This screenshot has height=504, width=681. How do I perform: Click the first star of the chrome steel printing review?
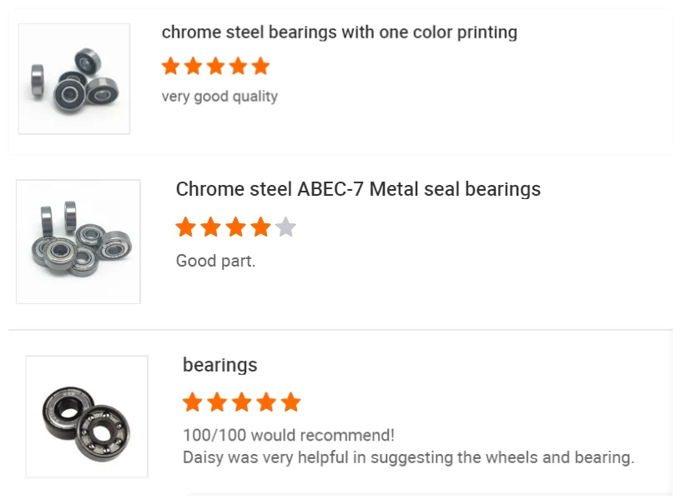click(x=171, y=67)
